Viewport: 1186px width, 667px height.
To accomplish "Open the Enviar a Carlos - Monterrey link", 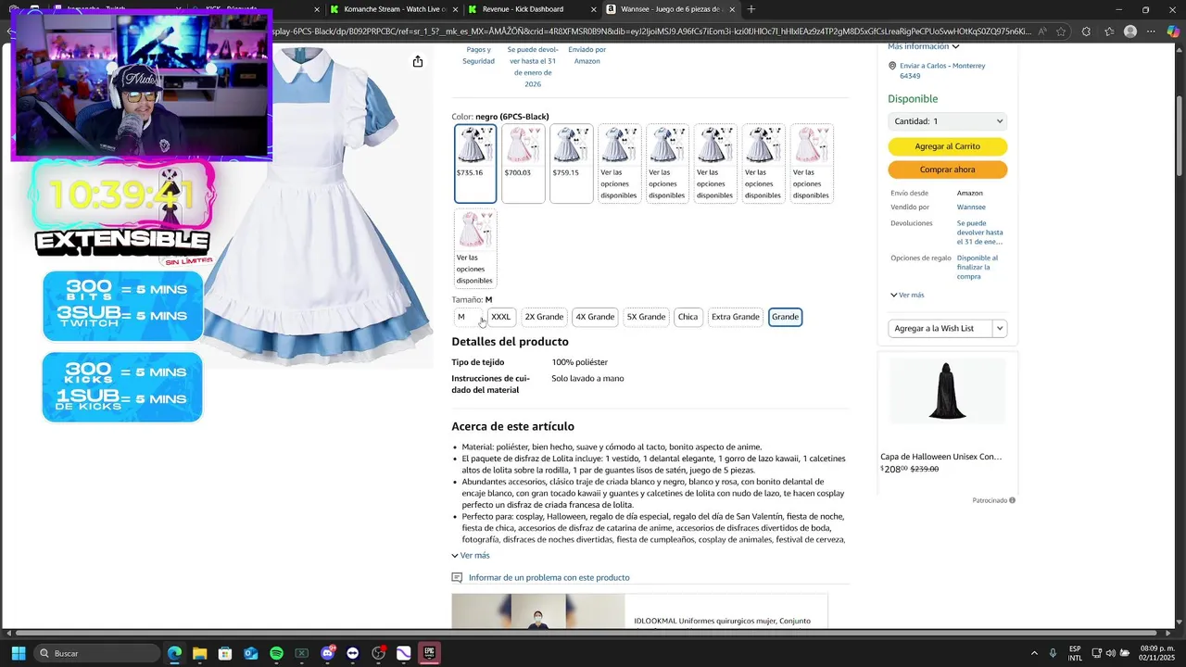I will [x=942, y=70].
